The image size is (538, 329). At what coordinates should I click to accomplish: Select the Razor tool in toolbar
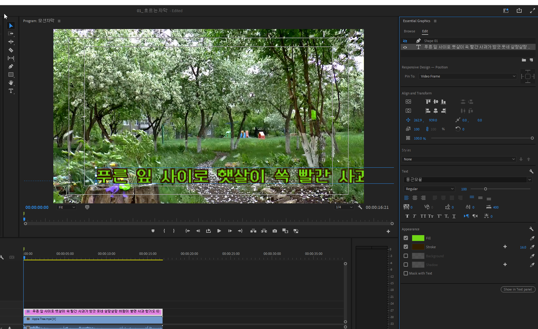pyautogui.click(x=11, y=50)
